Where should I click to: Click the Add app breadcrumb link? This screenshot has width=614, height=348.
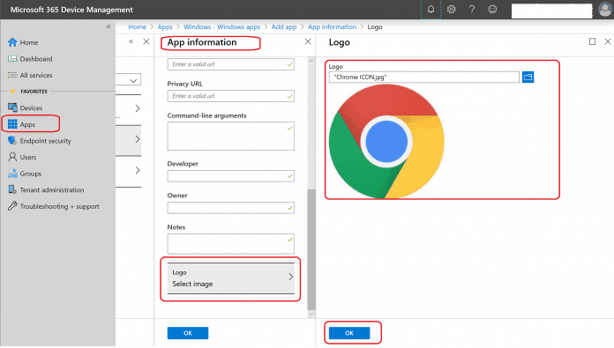pyautogui.click(x=284, y=27)
